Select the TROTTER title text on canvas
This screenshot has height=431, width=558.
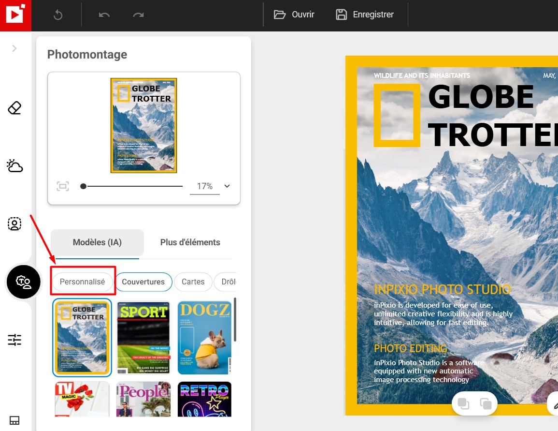click(492, 134)
